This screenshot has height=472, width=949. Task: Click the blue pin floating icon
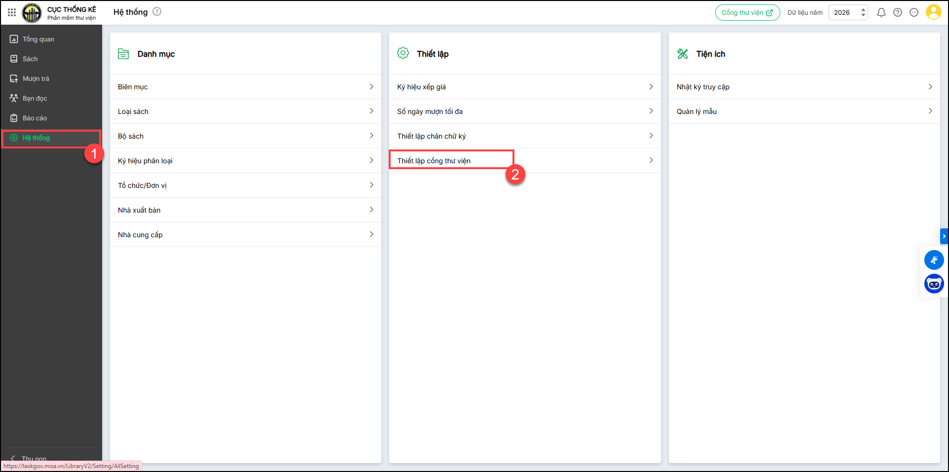coord(934,260)
